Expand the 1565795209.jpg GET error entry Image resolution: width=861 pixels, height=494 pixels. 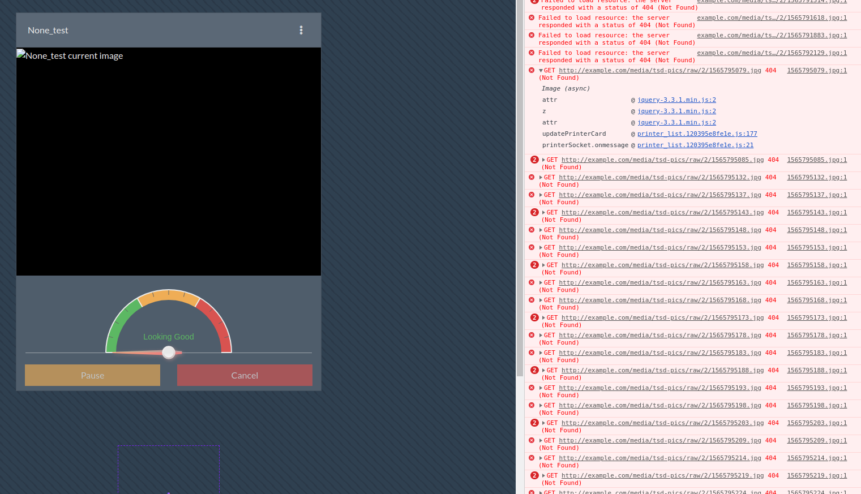pos(541,440)
